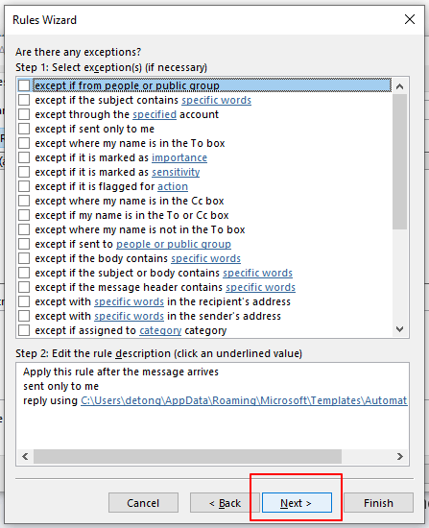Go back with the Back button
429x528 pixels.
[225, 503]
